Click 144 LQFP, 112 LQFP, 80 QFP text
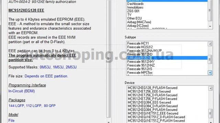 pos(32,106)
